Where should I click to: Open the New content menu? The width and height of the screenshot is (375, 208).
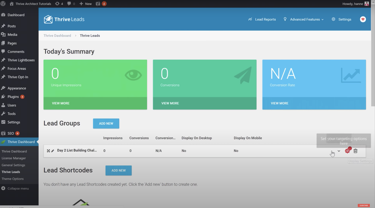[x=85, y=4]
